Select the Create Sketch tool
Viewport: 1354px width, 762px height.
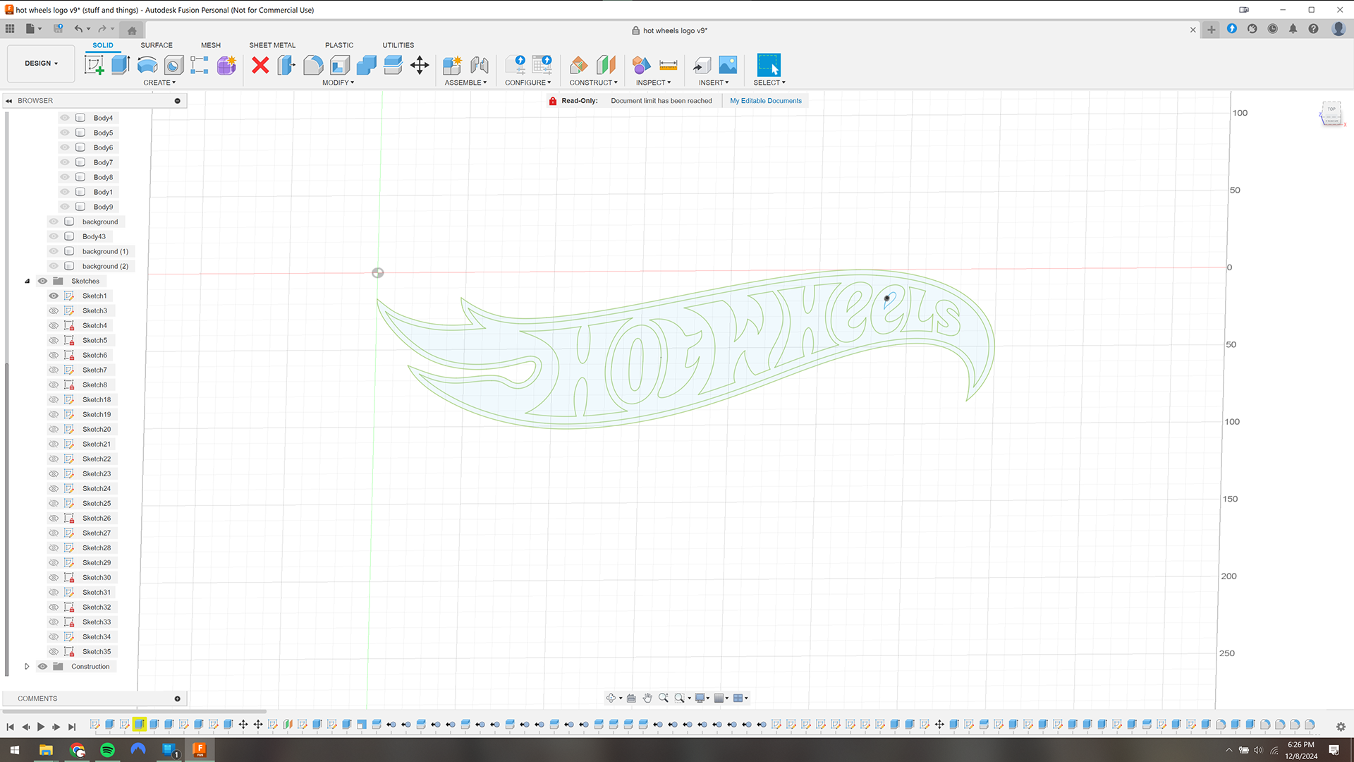coord(94,65)
